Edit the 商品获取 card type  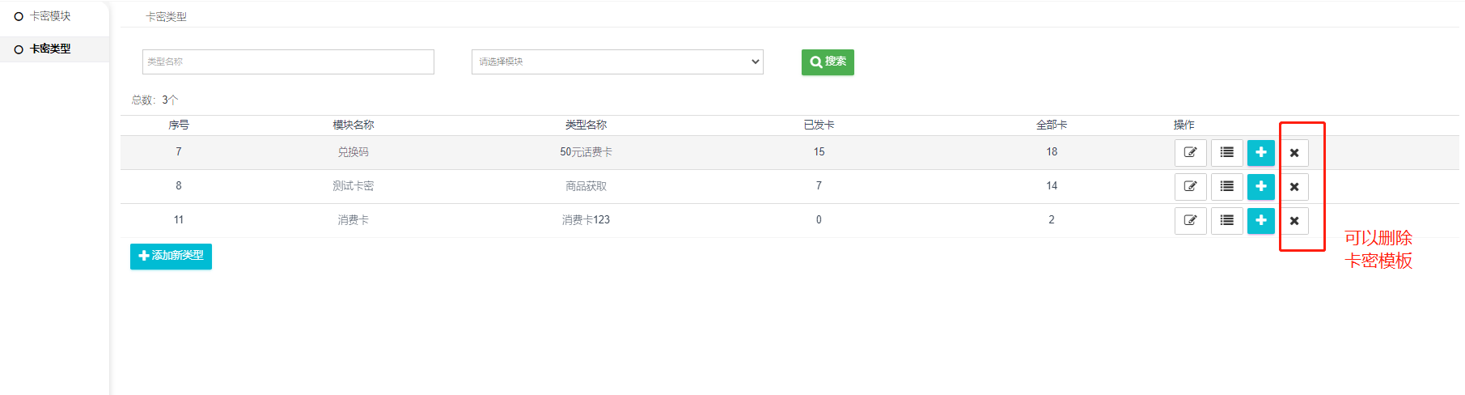click(x=1190, y=186)
